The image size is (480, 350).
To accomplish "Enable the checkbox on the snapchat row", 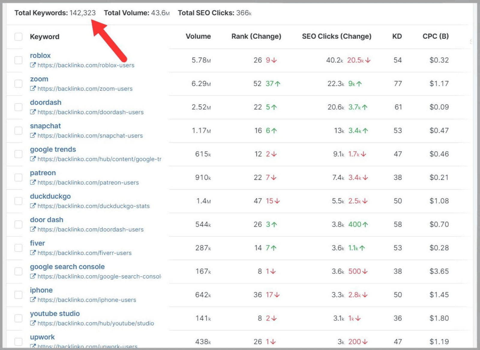I will point(18,130).
